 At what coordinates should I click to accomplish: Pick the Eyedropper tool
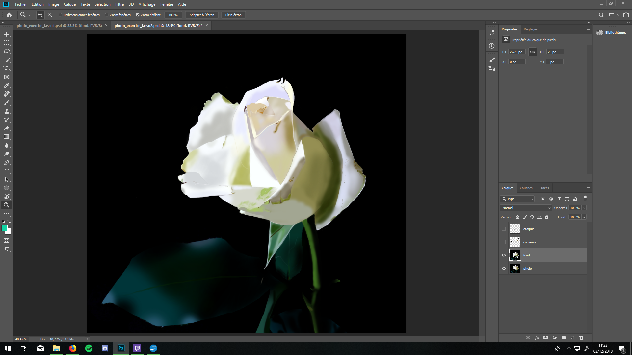[x=7, y=85]
